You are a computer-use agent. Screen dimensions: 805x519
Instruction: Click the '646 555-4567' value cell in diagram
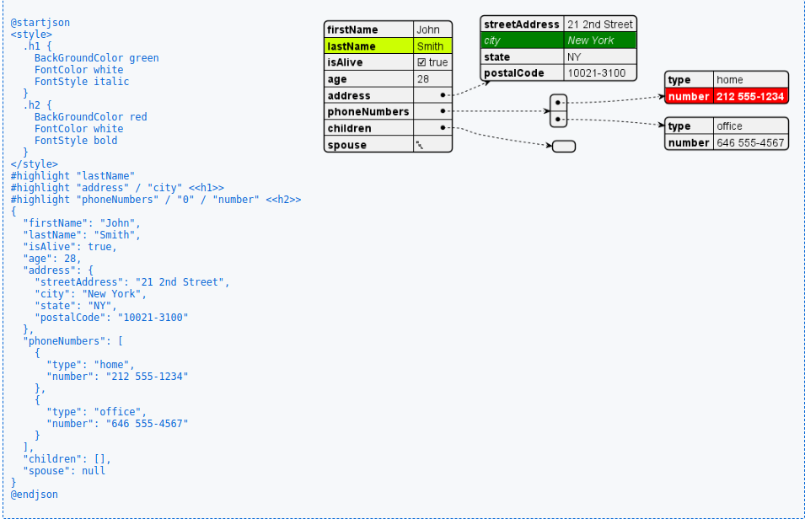coord(750,142)
